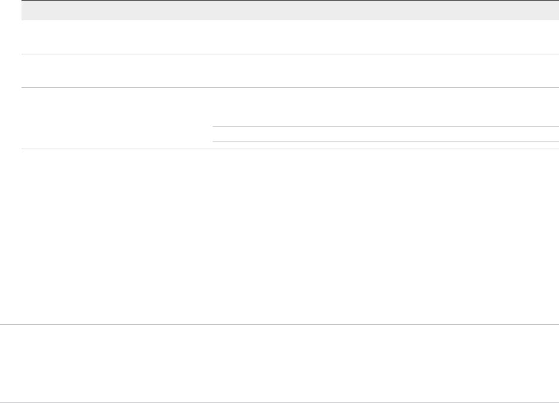
Task: Click the large blank fourth table section
Action: pyautogui.click(x=285, y=236)
